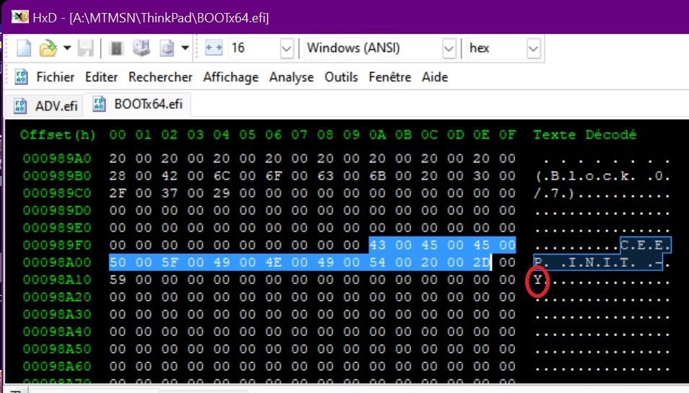Viewport: 689px width, 393px height.
Task: Open the Fichier menu
Action: 56,77
